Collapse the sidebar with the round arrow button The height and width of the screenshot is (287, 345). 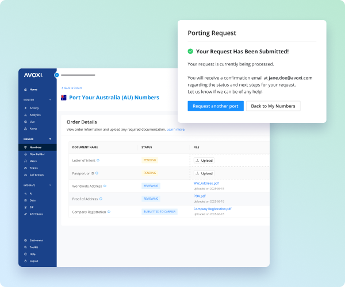point(56,75)
